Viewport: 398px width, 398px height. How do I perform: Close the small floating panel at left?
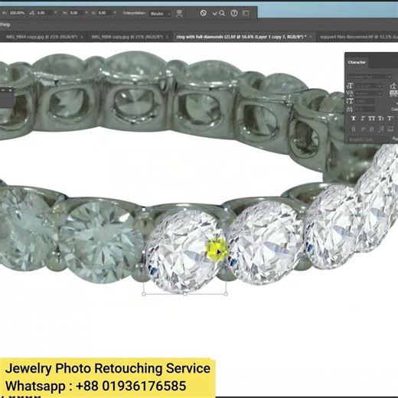tap(10, 90)
